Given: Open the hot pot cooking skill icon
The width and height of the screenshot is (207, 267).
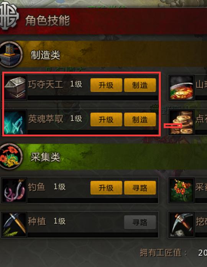Looking at the screenshot, I should pyautogui.click(x=182, y=88).
